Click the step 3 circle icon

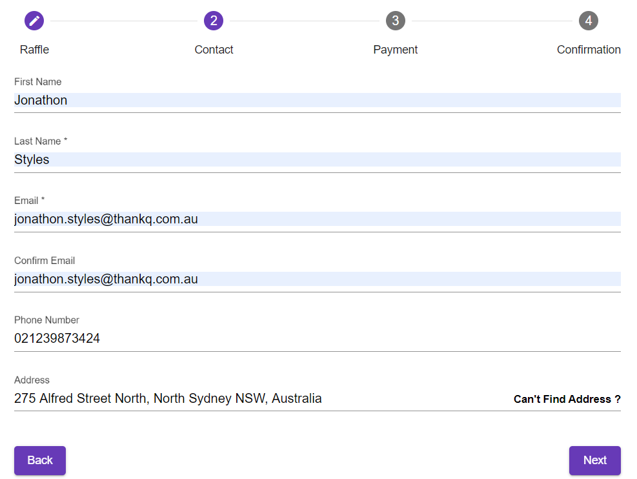click(x=396, y=21)
